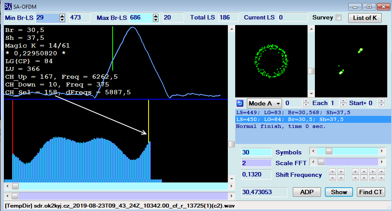Click Symbols slider left arrow

coord(313,151)
